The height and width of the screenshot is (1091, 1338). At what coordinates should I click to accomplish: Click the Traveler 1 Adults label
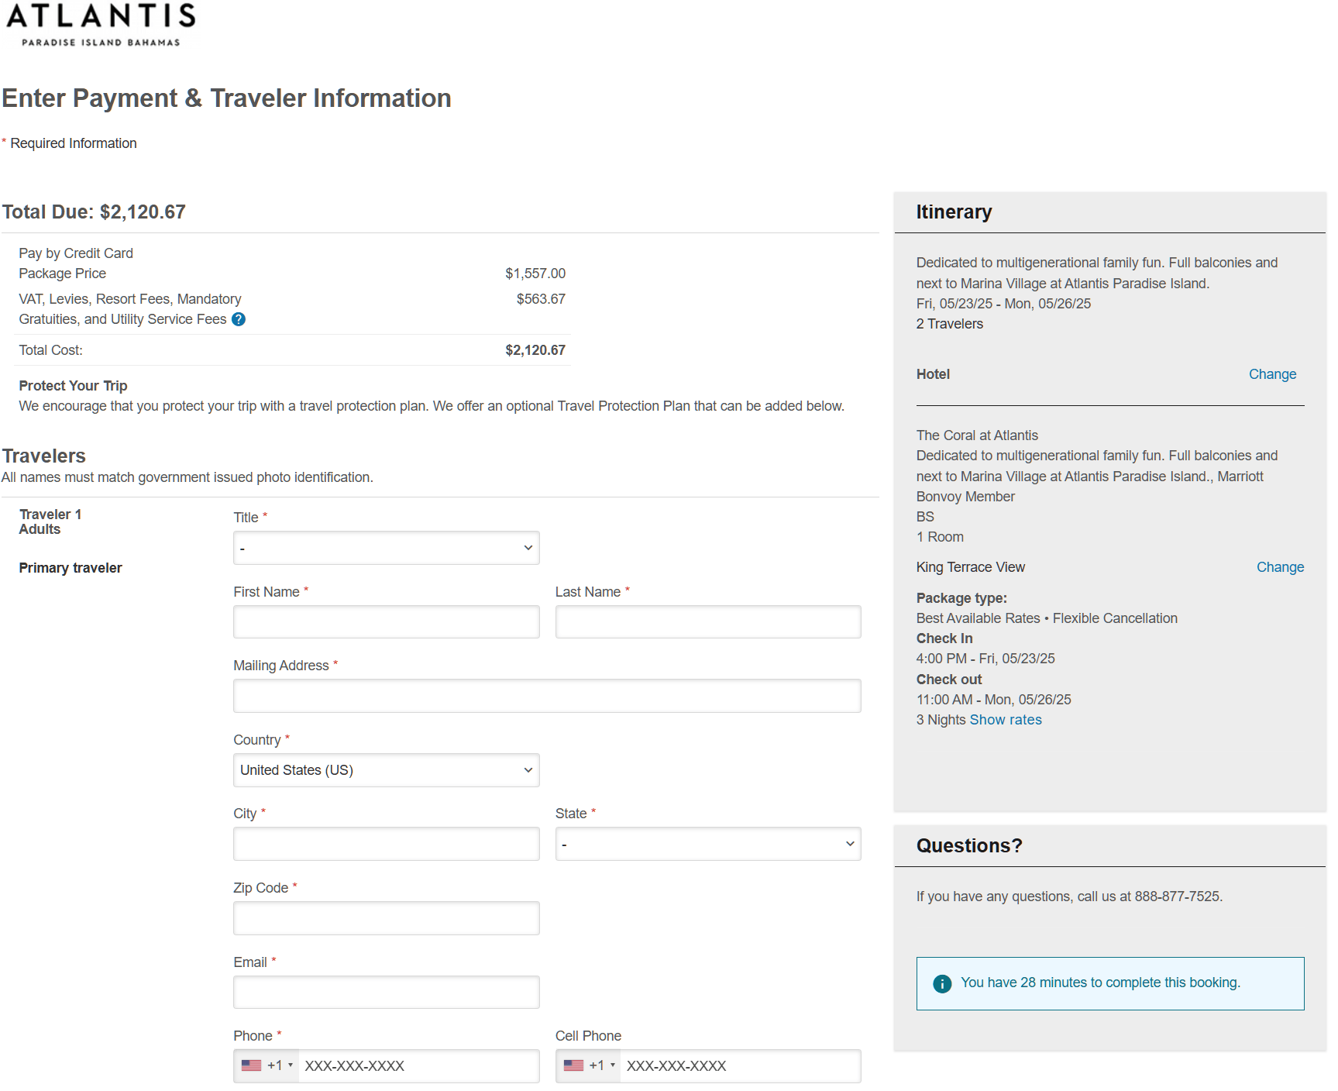(x=50, y=521)
